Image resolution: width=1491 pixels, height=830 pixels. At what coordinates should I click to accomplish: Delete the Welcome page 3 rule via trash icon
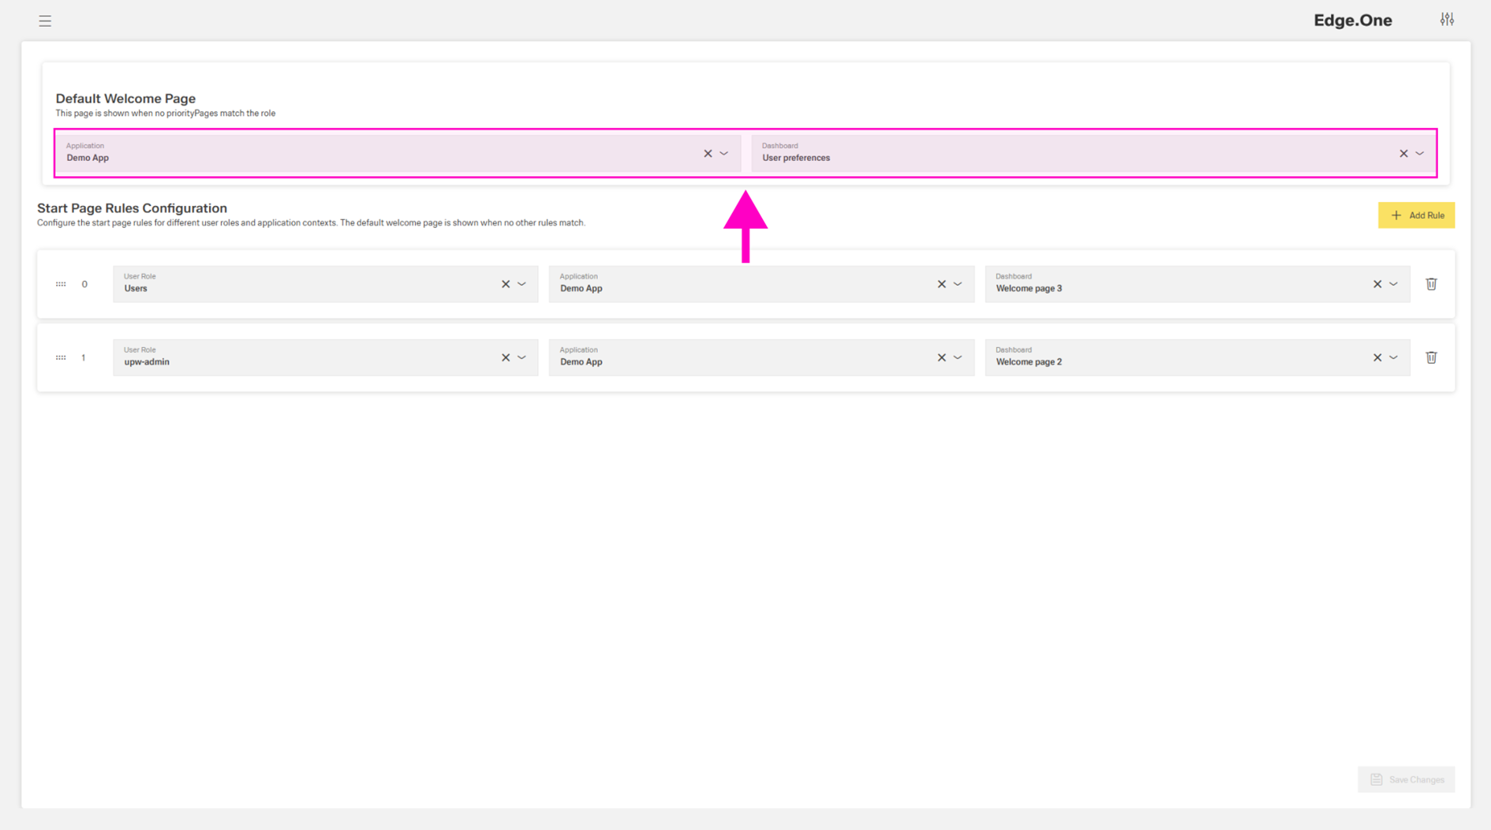[x=1431, y=284]
